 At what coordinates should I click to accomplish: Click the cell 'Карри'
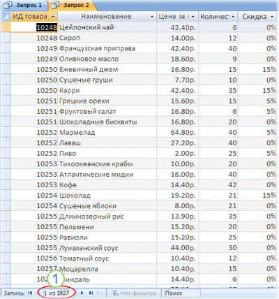point(107,90)
